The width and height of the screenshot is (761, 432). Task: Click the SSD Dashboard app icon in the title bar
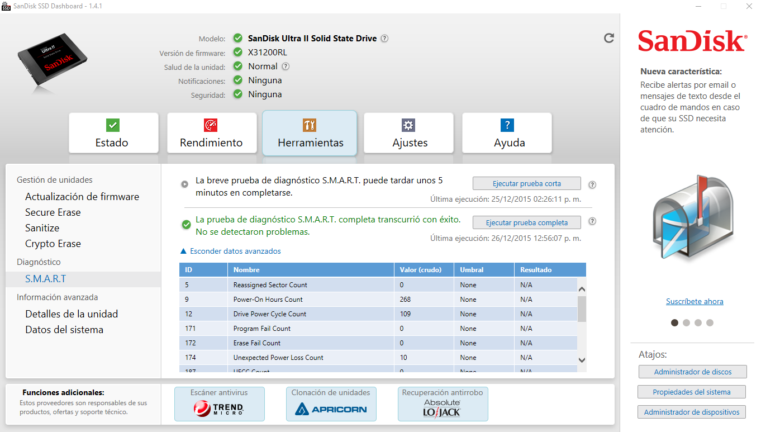[x=7, y=6]
